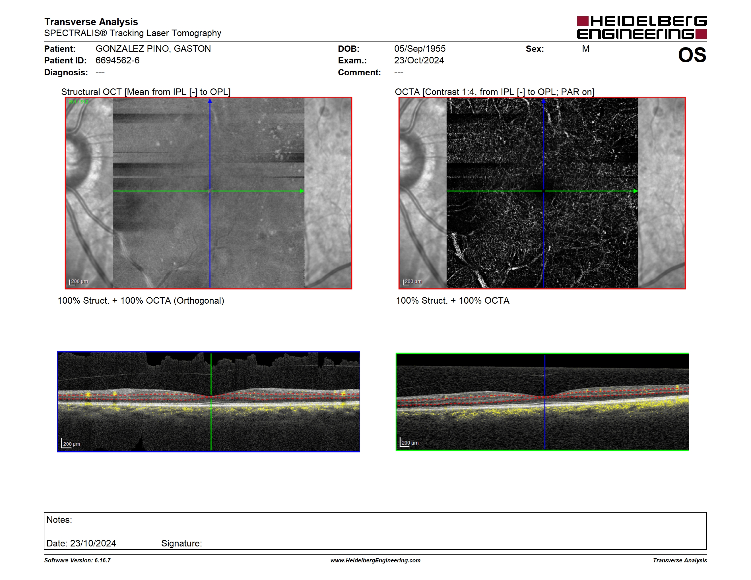Click the Date: 23/10/2024 text

(x=81, y=543)
